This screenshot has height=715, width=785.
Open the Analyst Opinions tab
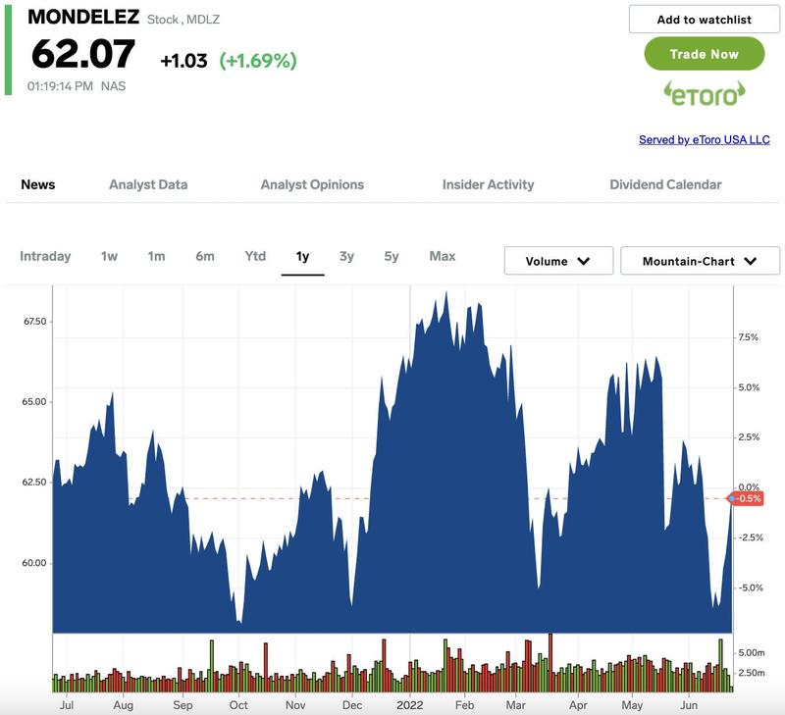[312, 184]
